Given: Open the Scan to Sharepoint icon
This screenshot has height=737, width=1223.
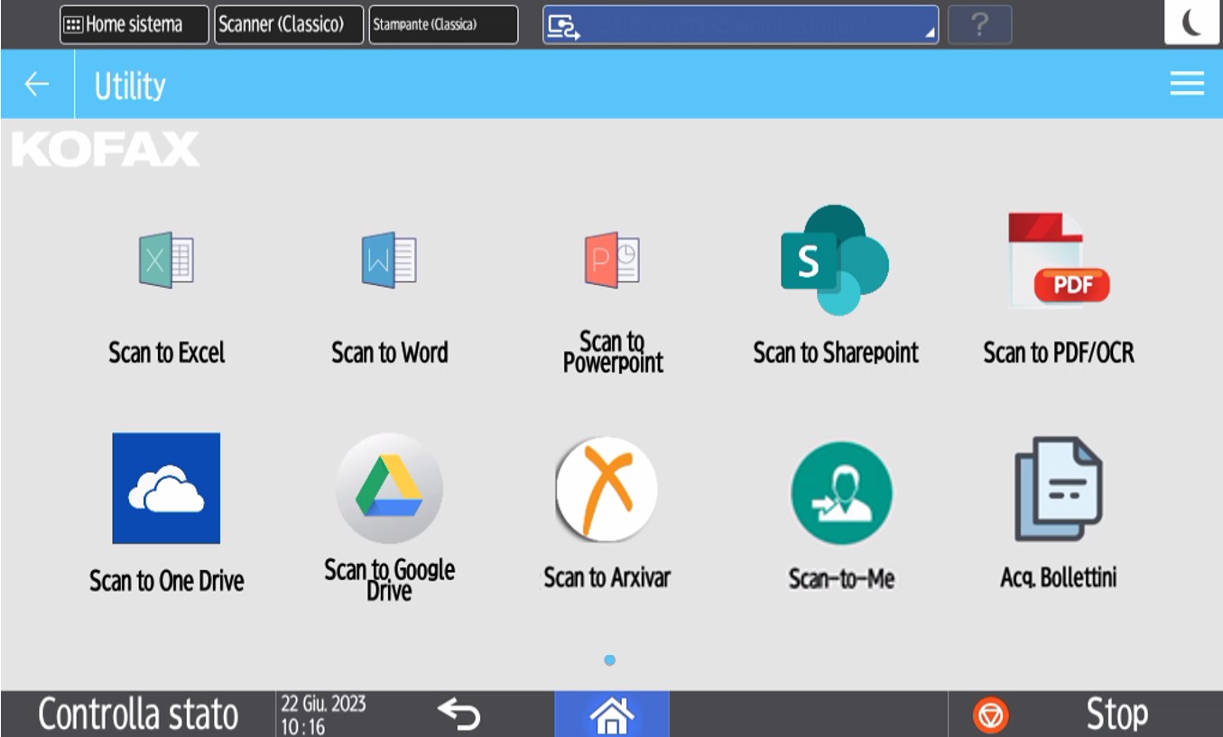Looking at the screenshot, I should click(835, 261).
